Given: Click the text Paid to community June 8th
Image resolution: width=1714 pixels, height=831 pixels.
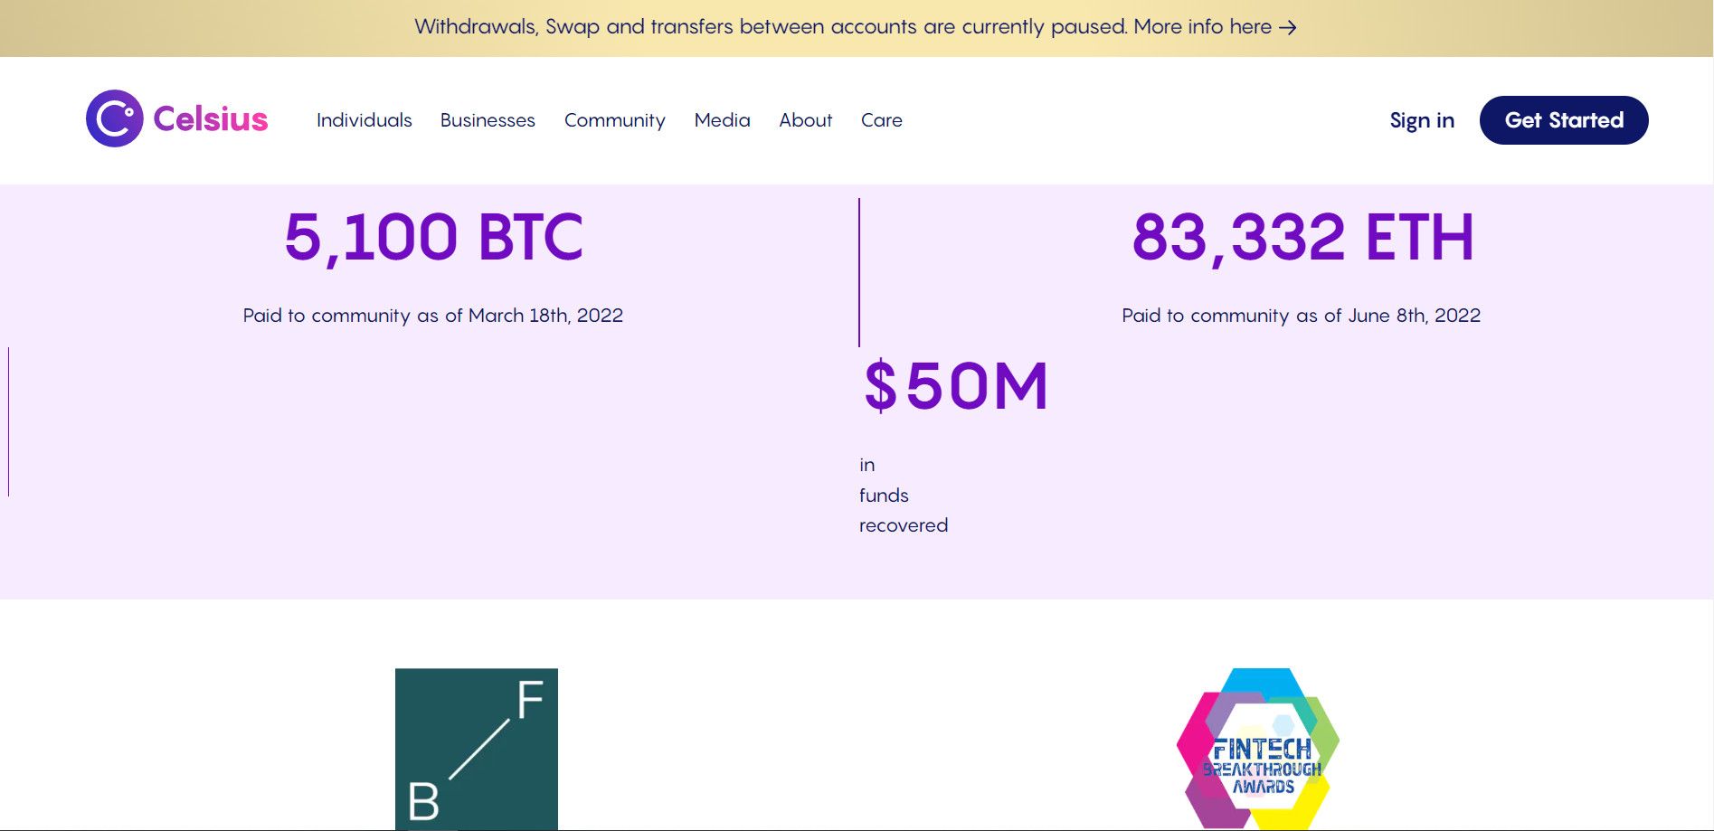Looking at the screenshot, I should [x=1302, y=316].
